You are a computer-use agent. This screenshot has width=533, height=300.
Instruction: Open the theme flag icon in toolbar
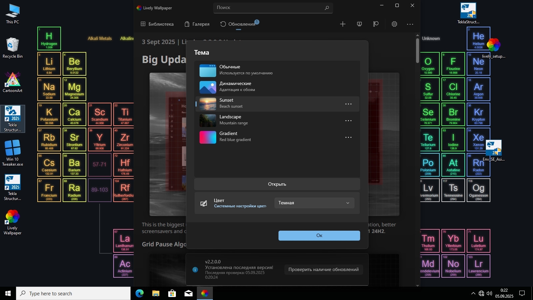coord(376,24)
